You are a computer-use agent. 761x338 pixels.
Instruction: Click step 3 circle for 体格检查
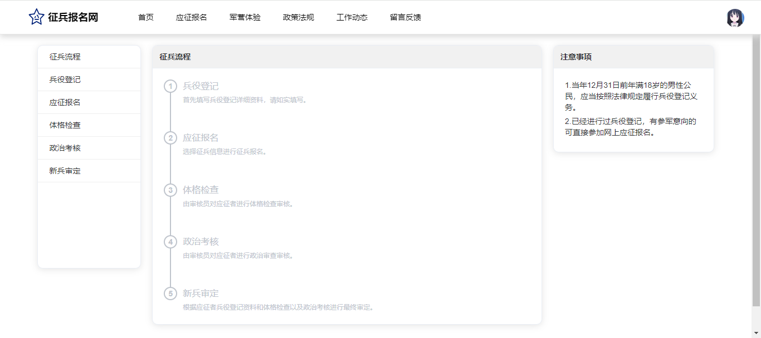pos(170,190)
